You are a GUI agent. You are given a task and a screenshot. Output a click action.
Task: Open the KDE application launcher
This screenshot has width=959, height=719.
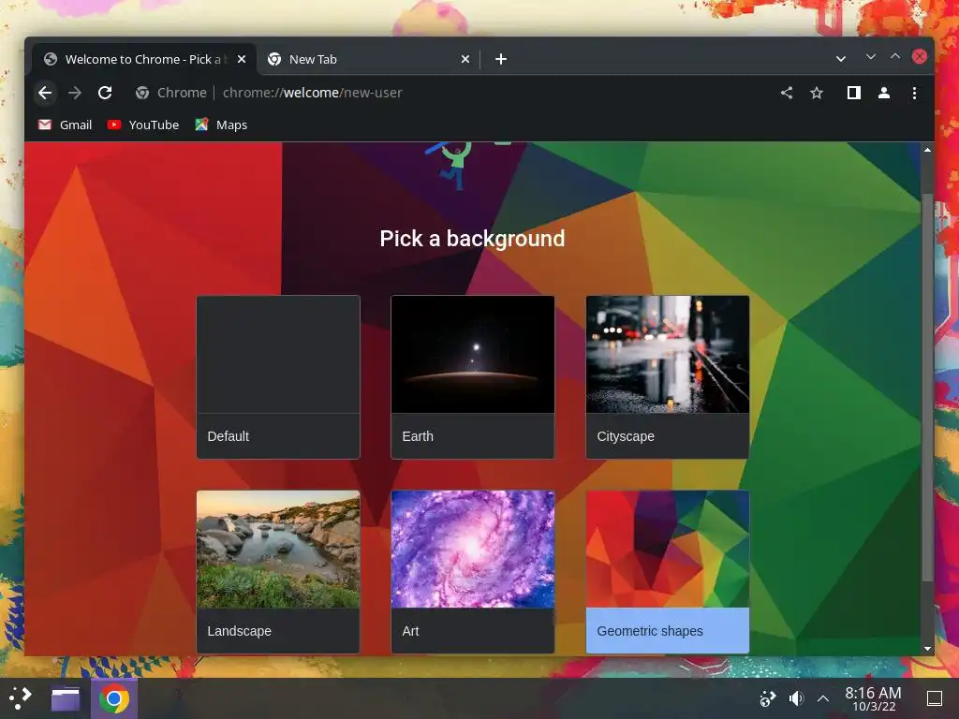[x=21, y=698]
